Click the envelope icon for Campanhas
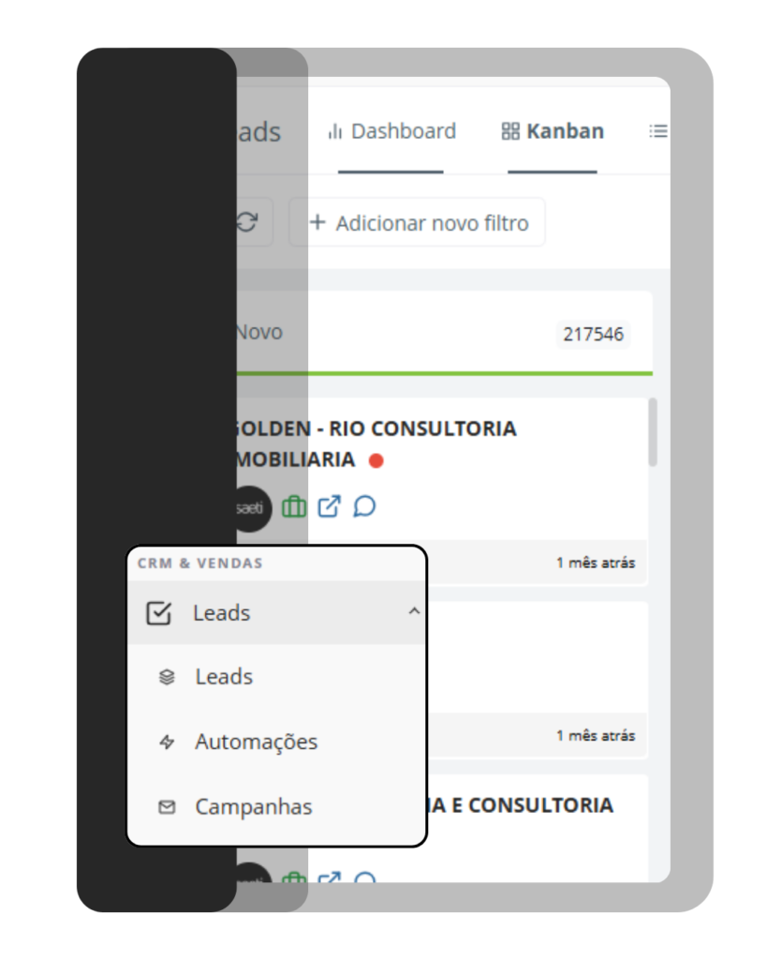 tap(167, 807)
